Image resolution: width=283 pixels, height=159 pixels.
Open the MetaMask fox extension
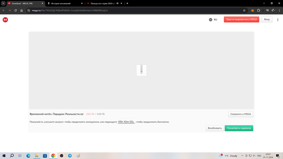(x=252, y=10)
